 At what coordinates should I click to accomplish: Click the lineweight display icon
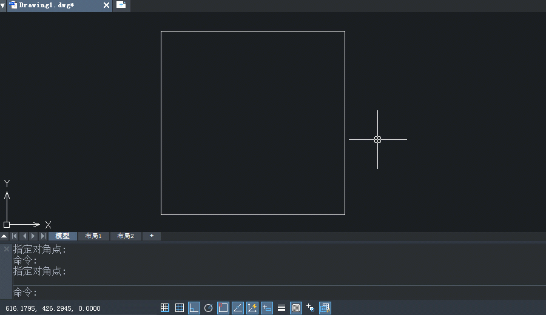(281, 308)
